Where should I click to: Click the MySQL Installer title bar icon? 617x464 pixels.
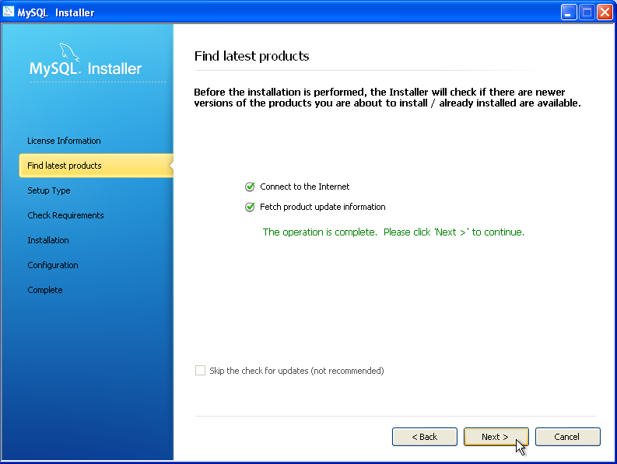(9, 12)
